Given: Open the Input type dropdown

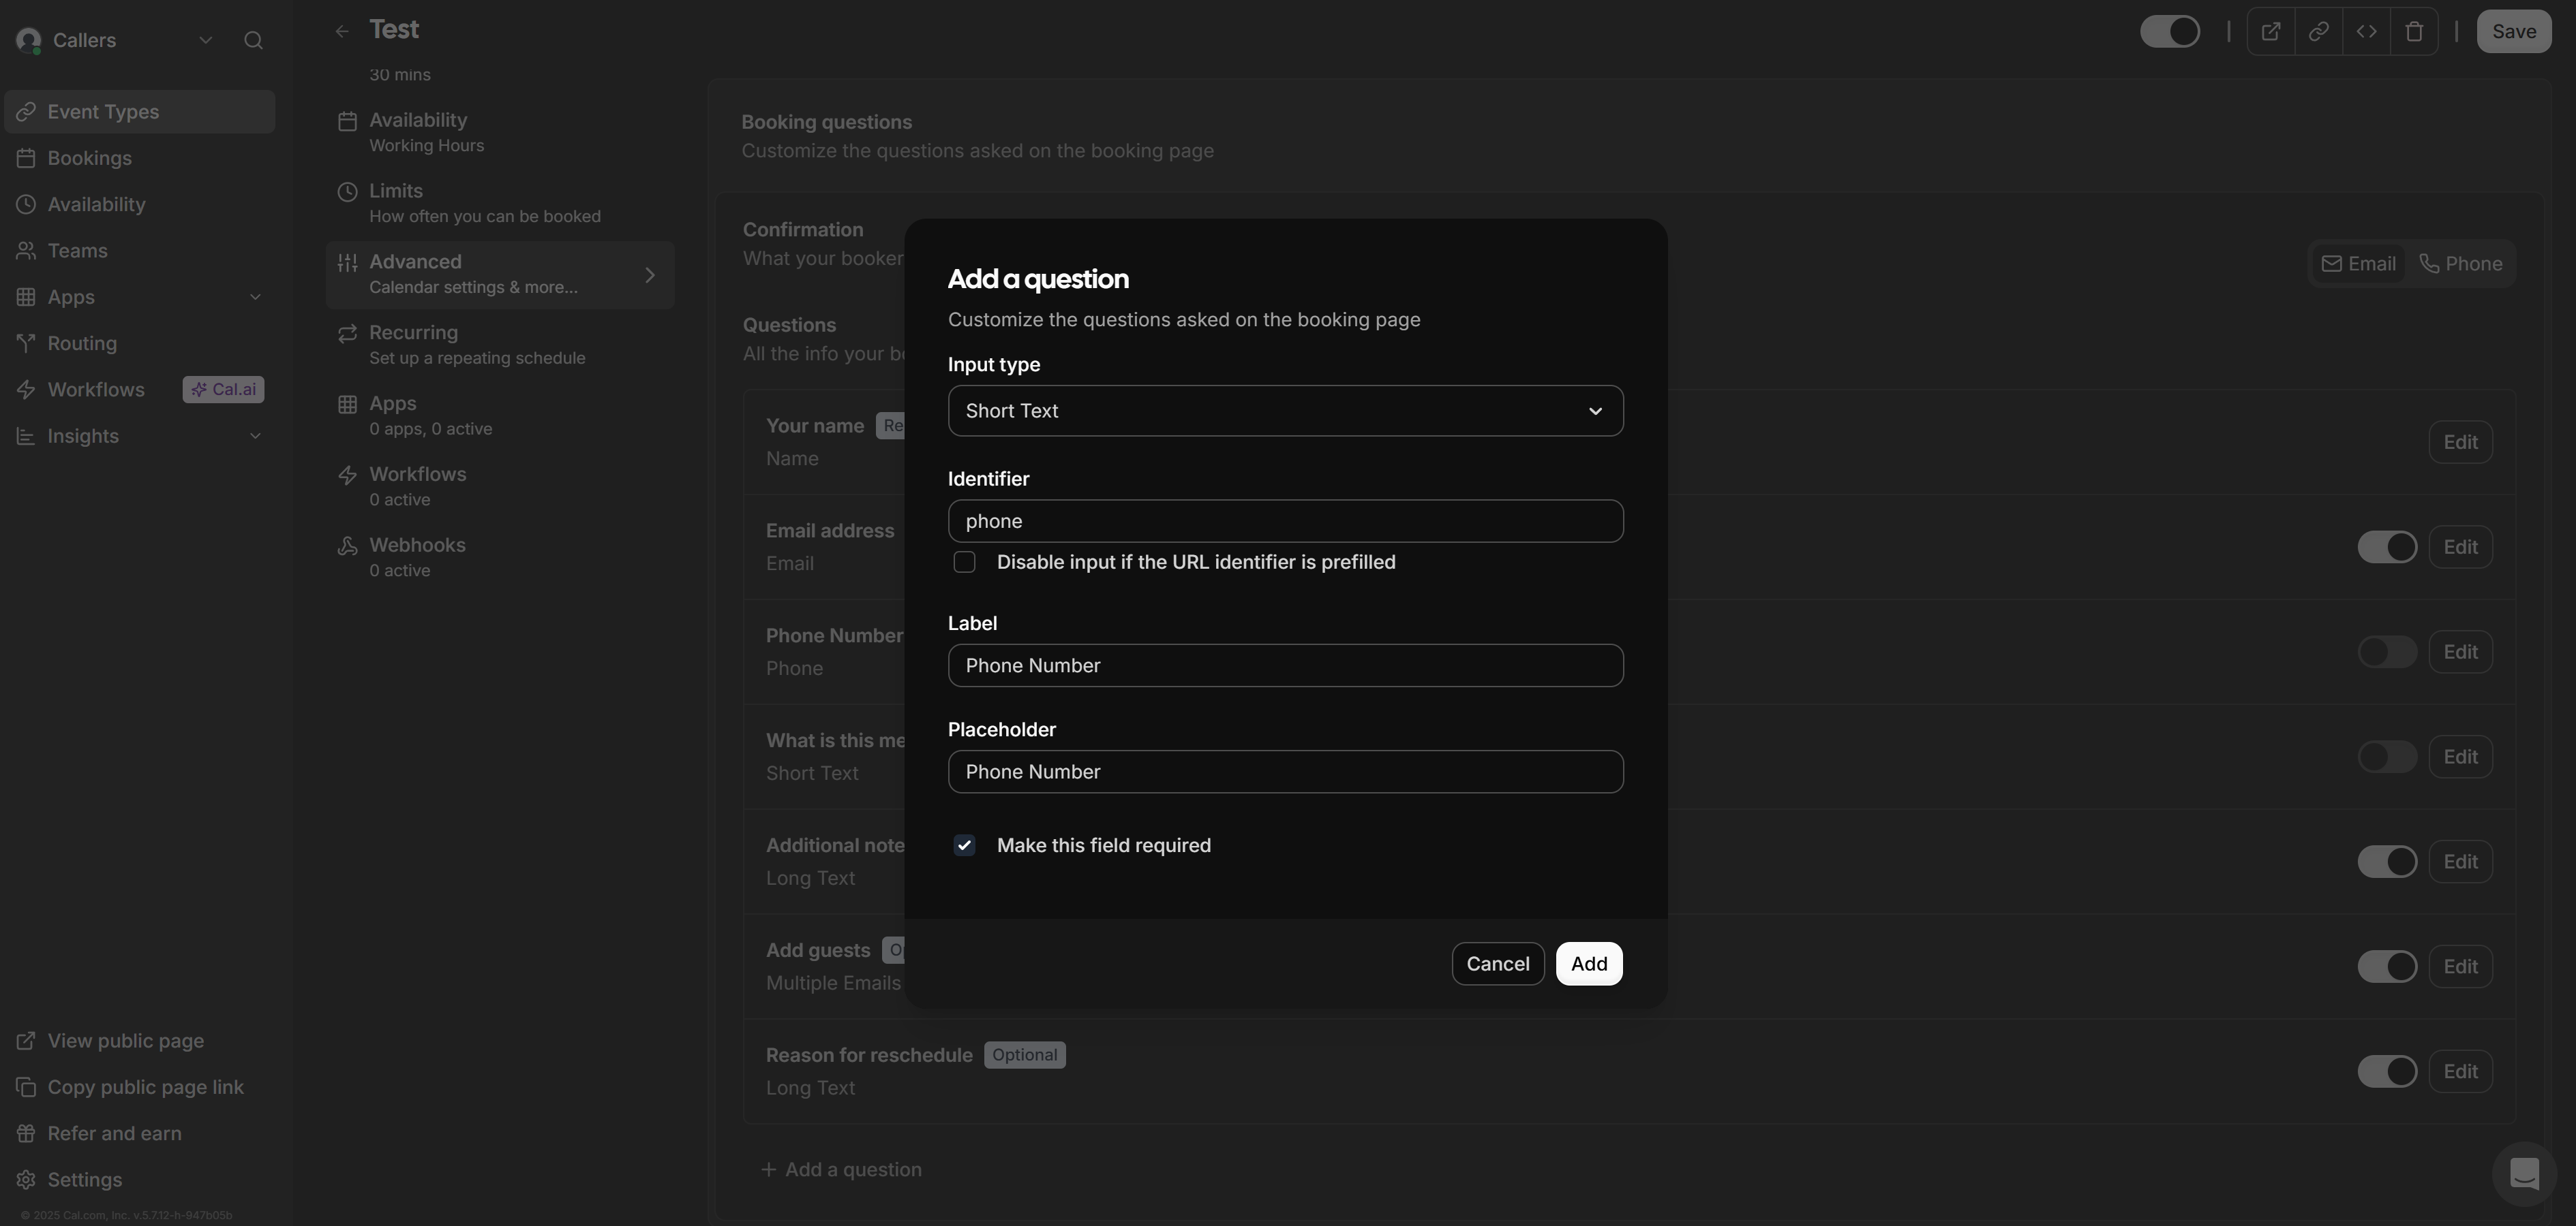Looking at the screenshot, I should (x=1286, y=411).
